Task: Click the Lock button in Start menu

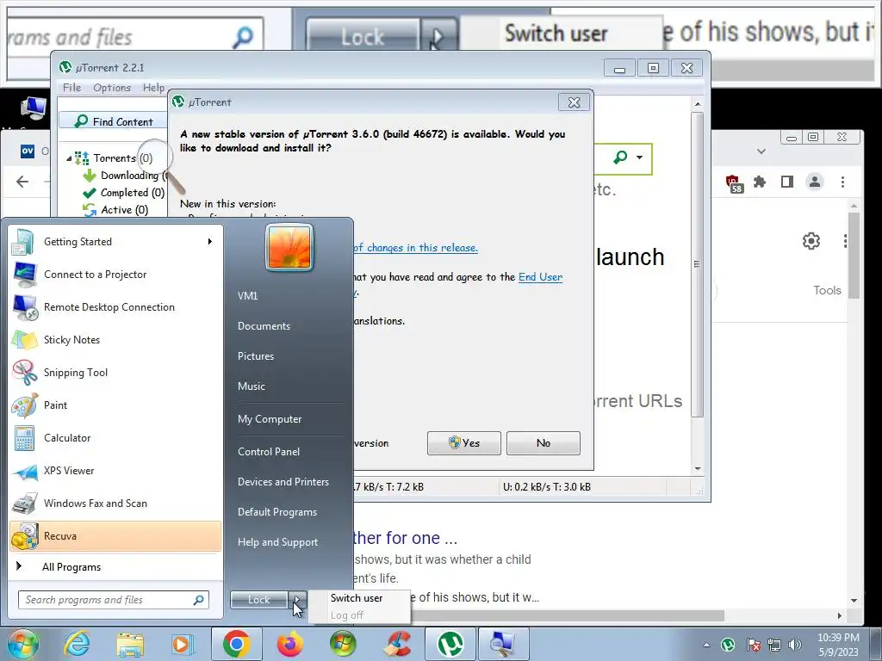Action: (259, 600)
